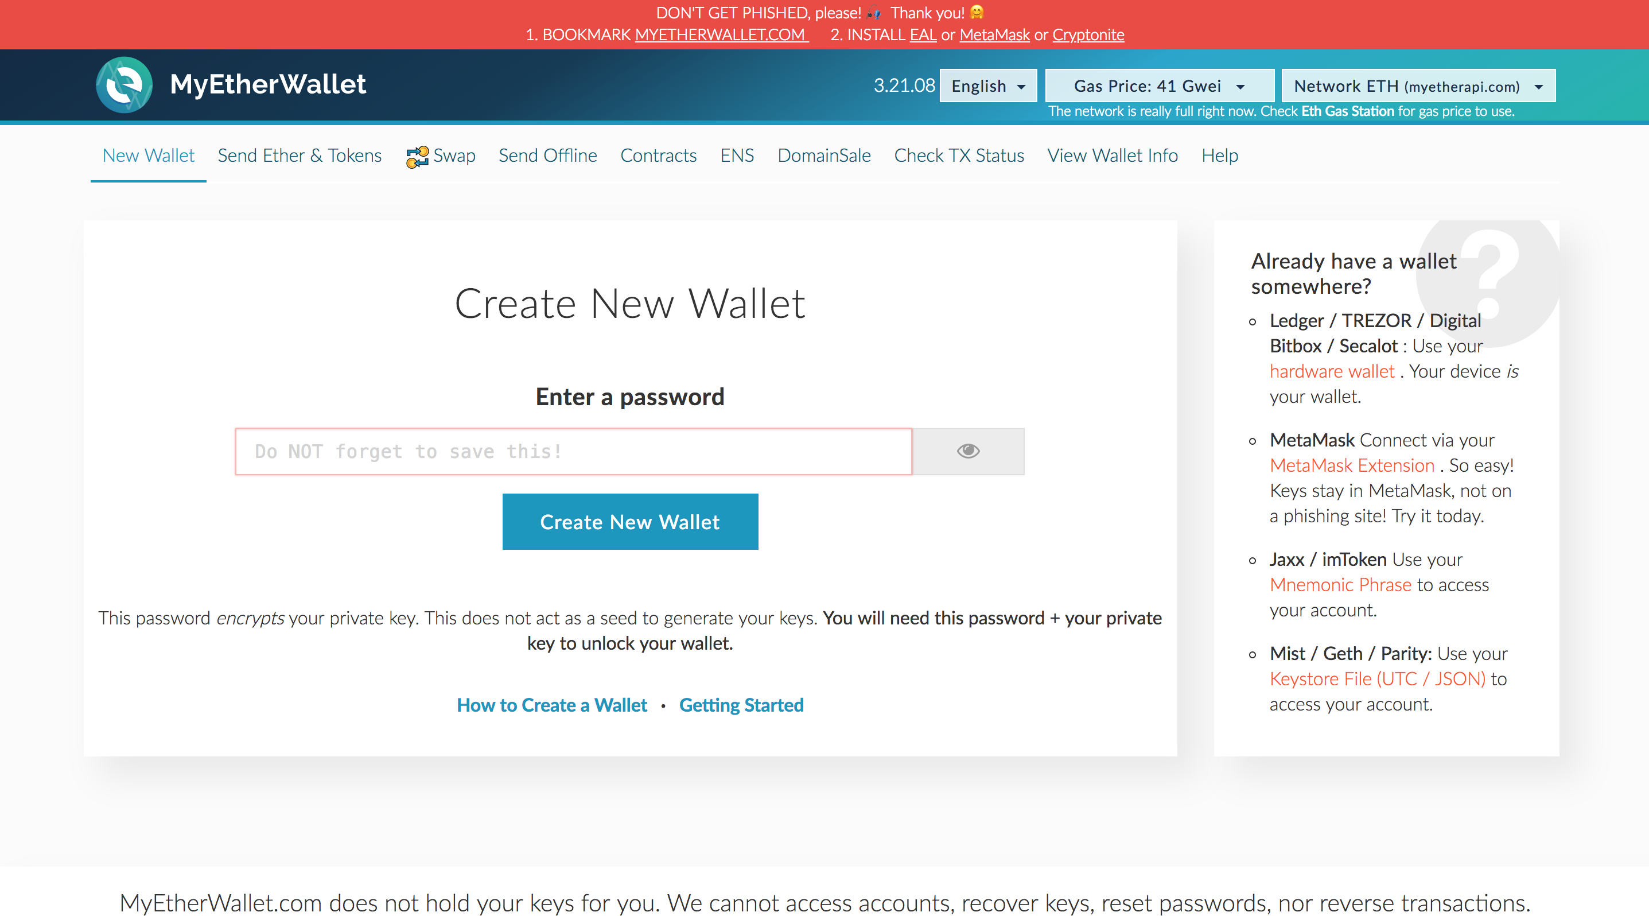Open the English language dropdown
This screenshot has width=1649, height=916.
987,86
